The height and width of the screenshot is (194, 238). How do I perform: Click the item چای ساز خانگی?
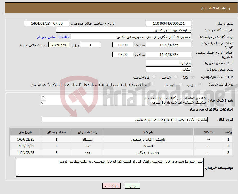point(148,153)
